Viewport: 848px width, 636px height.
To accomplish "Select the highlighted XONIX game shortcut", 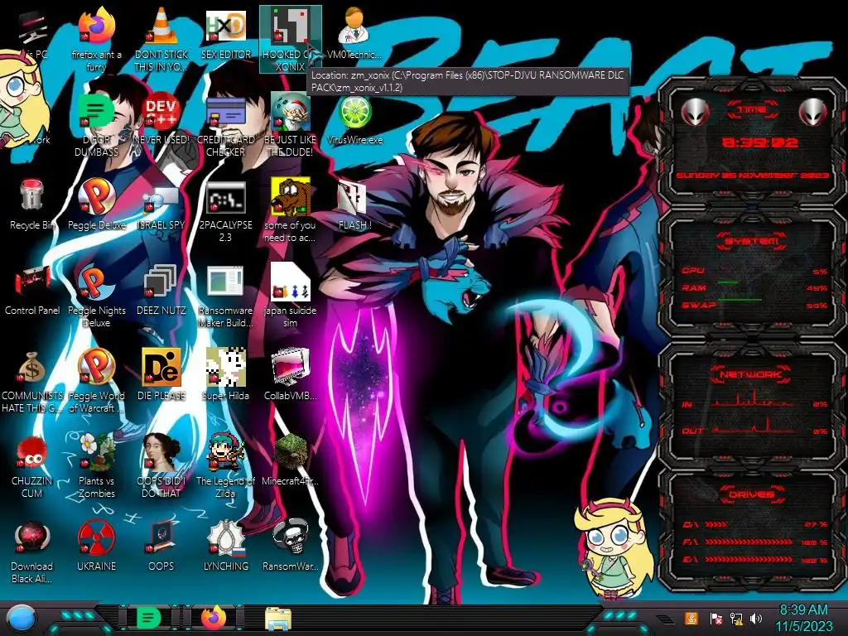I will pyautogui.click(x=291, y=39).
